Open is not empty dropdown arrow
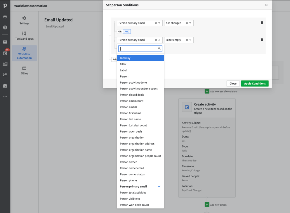Viewport: 290px width, 213px height. click(x=190, y=40)
